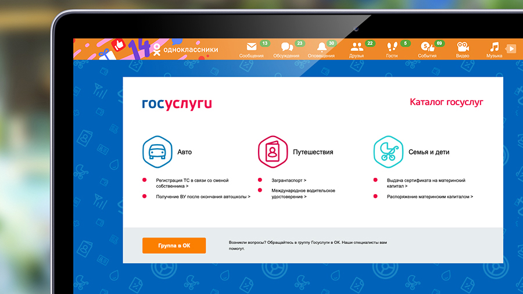Click the Путешествия category heading
523x294 pixels.
313,152
